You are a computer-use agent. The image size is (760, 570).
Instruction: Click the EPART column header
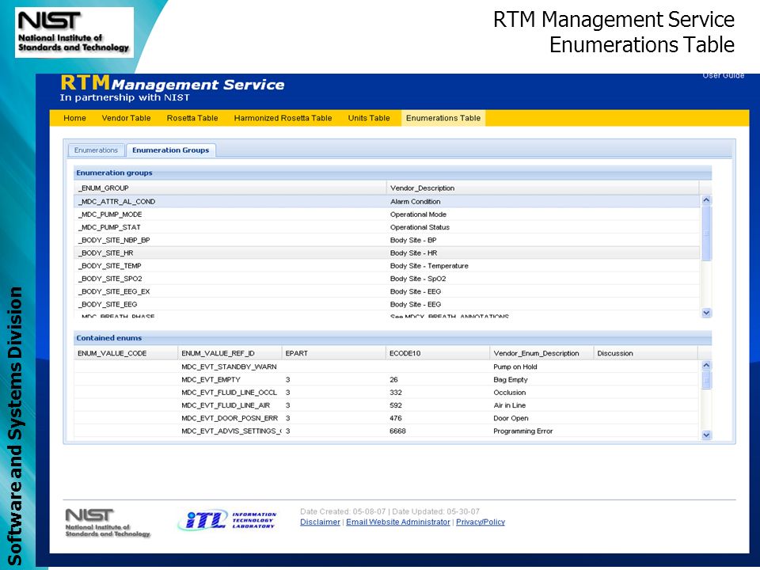(x=333, y=353)
